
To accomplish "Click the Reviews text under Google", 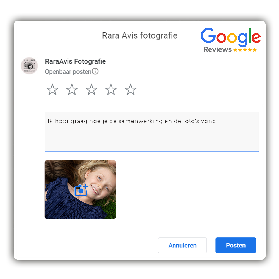I will pyautogui.click(x=217, y=49).
